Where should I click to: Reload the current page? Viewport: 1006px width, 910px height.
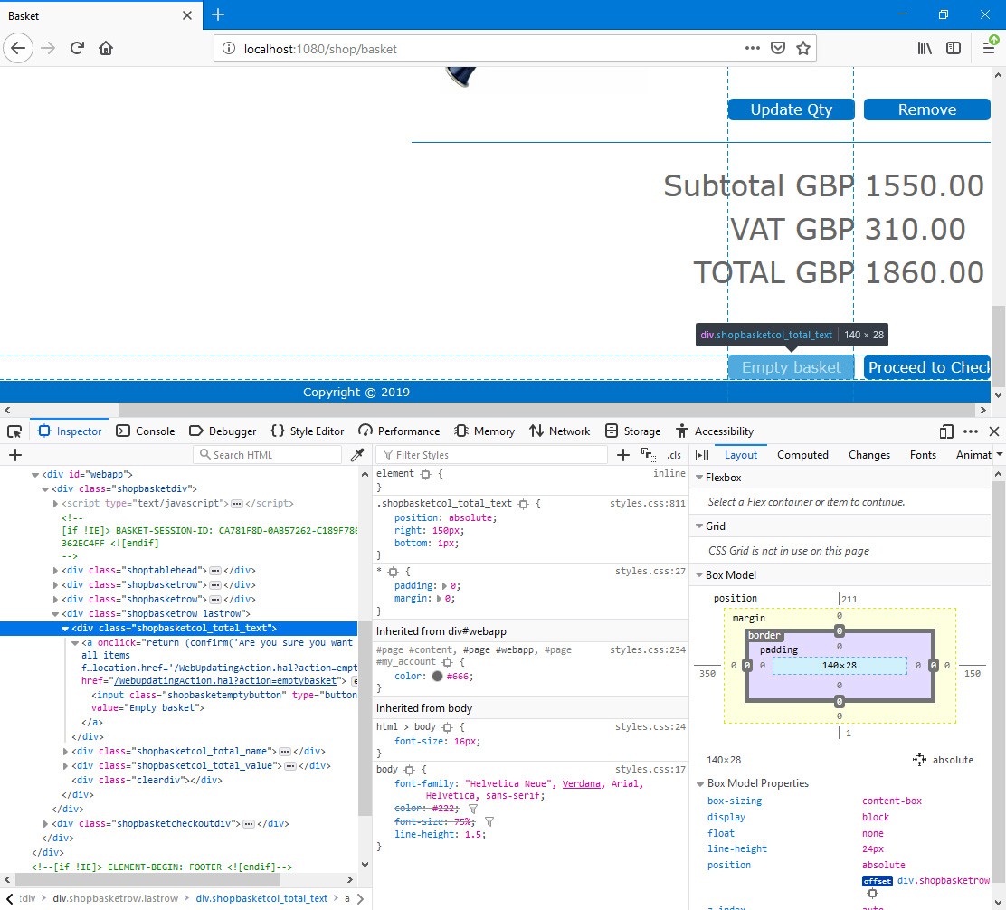(x=77, y=48)
